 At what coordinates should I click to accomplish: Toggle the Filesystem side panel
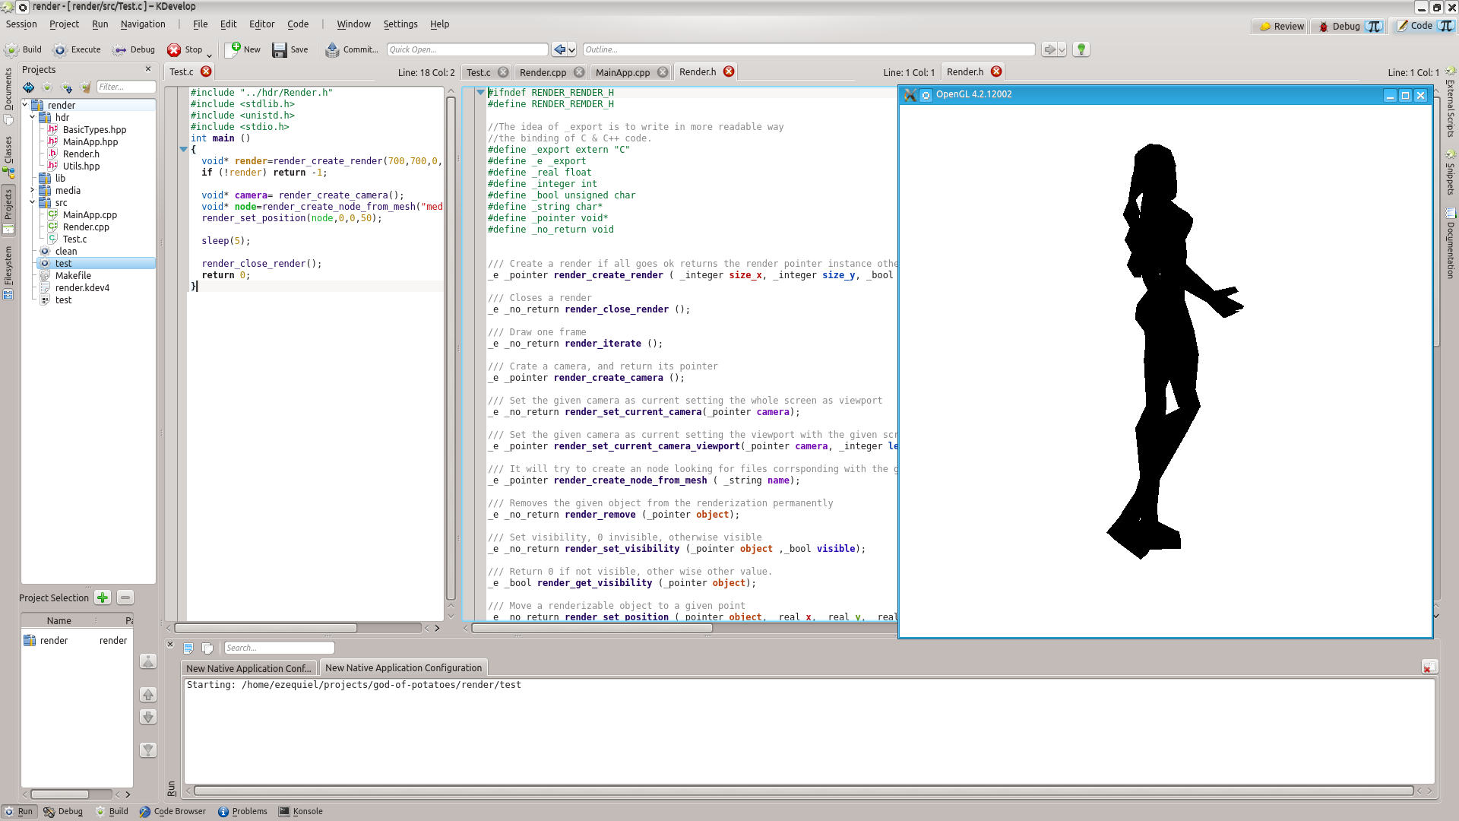click(x=8, y=271)
